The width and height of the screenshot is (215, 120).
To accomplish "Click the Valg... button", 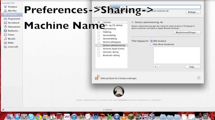I will 192,67.
